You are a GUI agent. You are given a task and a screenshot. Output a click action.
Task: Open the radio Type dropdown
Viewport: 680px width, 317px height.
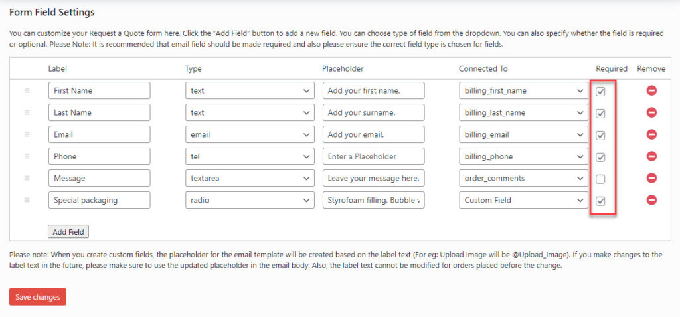250,200
